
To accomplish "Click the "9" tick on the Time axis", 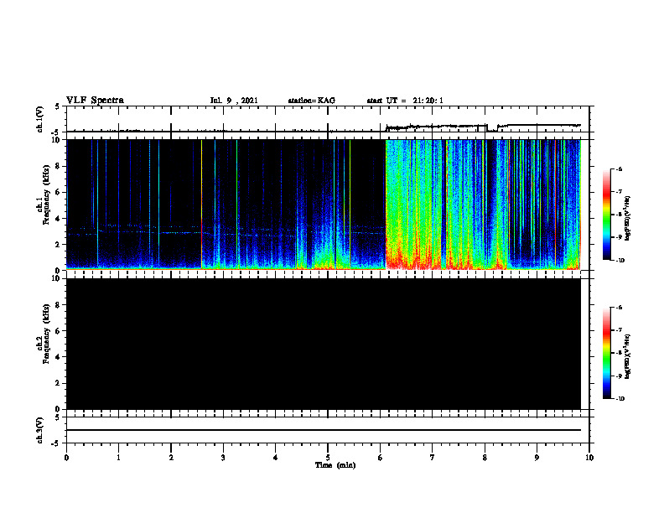I will 537,458.
